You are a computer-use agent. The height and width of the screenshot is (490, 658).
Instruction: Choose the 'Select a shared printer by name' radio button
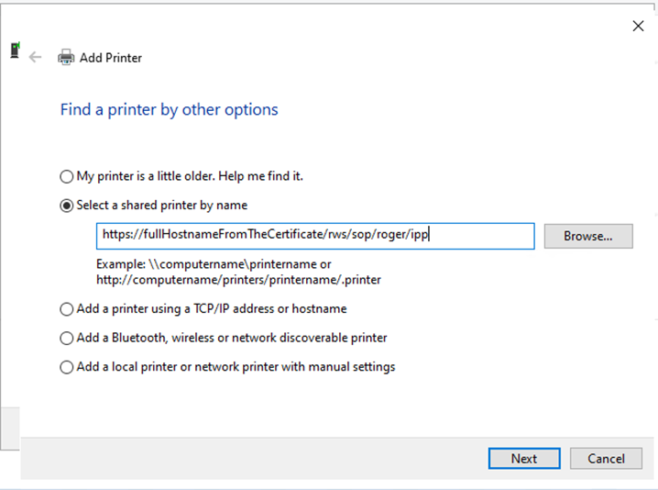[66, 206]
